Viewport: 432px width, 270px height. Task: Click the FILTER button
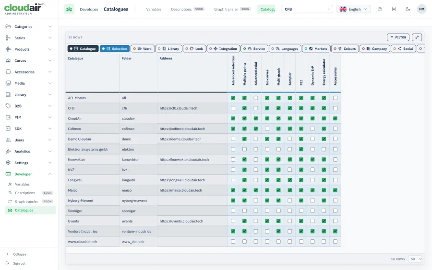(398, 37)
